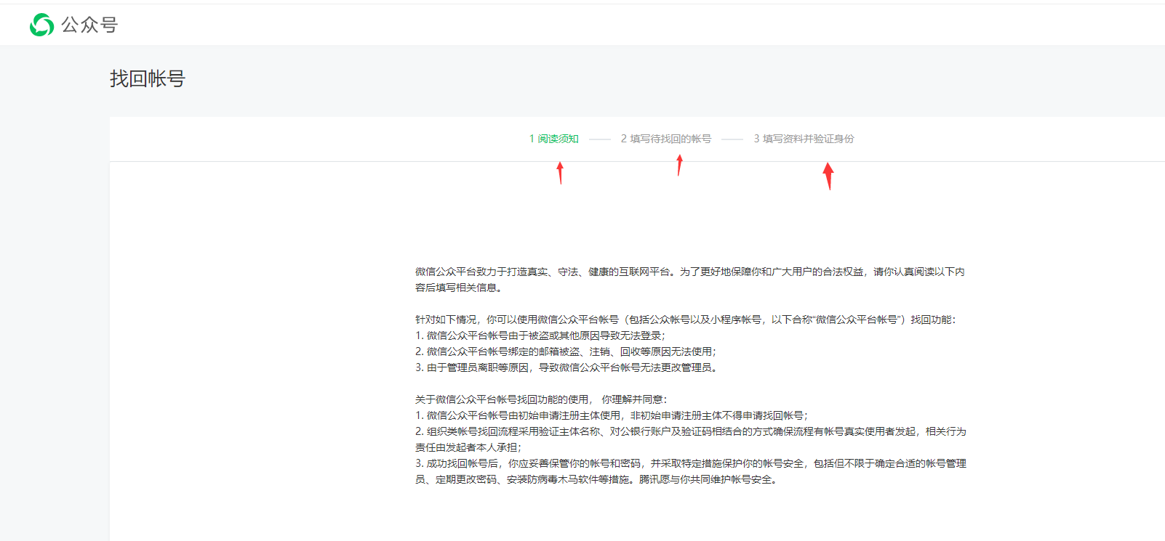The image size is (1165, 541).
Task: Select step 2 填写待找回的帐号
Action: click(666, 139)
